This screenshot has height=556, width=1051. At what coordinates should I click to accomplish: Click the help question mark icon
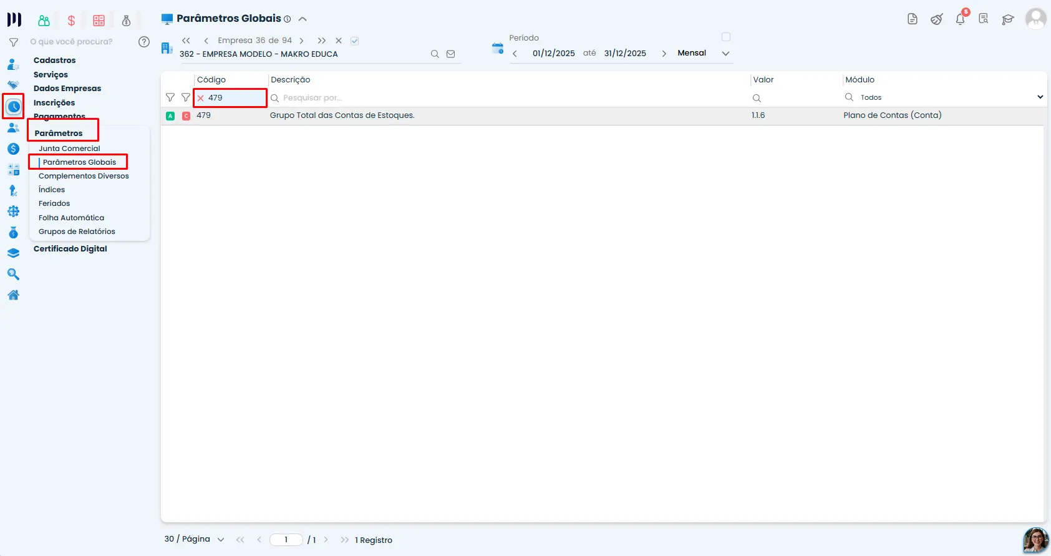point(144,42)
